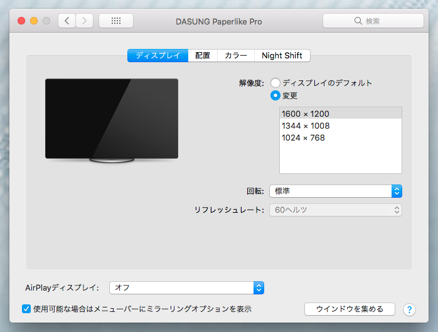
Task: Open the AirPlayディスプレイ dropdown showing オフ
Action: click(186, 287)
